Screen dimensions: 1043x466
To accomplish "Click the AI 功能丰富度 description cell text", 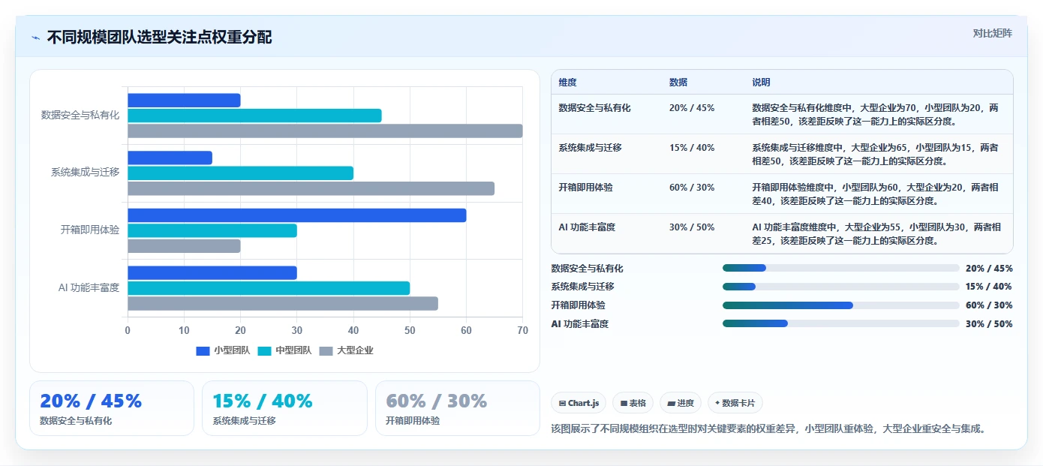I will click(876, 234).
